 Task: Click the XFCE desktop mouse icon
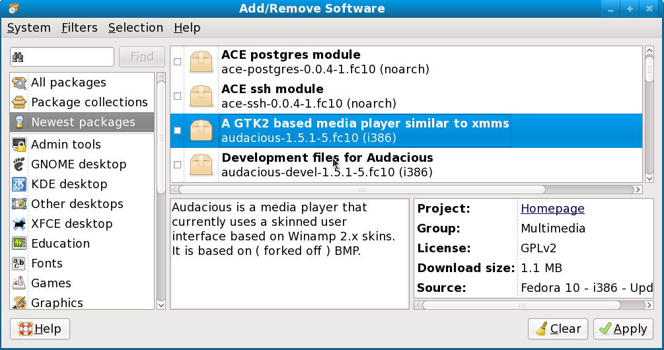(x=19, y=223)
